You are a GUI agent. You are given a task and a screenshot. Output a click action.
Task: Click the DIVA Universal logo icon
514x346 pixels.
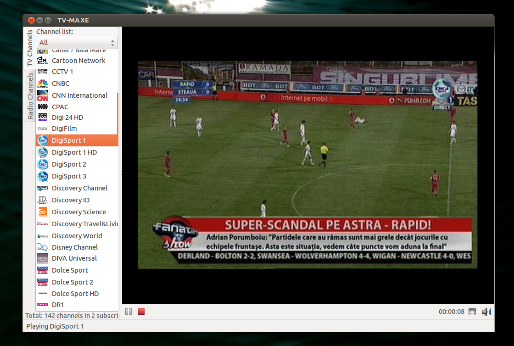[x=43, y=258]
